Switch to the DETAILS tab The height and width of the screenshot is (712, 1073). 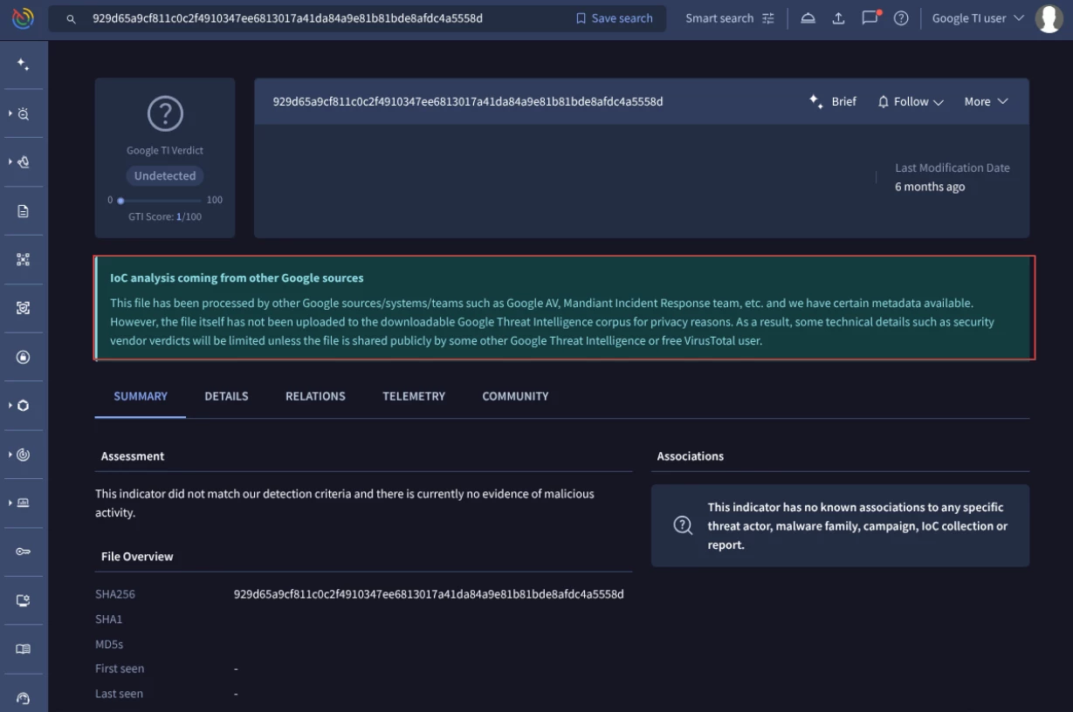[227, 396]
